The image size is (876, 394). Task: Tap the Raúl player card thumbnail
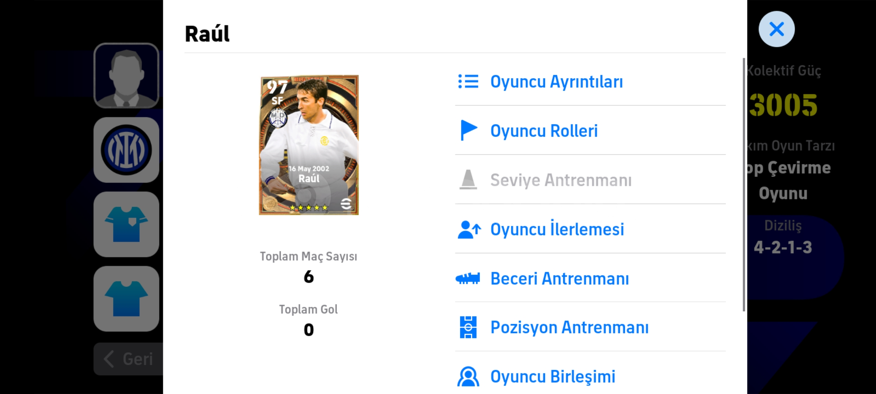pyautogui.click(x=309, y=145)
